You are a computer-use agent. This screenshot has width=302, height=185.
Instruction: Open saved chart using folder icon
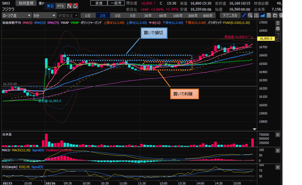pos(275,15)
